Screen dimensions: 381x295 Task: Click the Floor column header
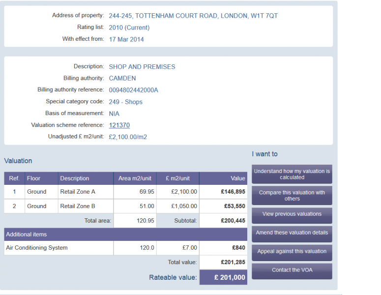coord(41,178)
